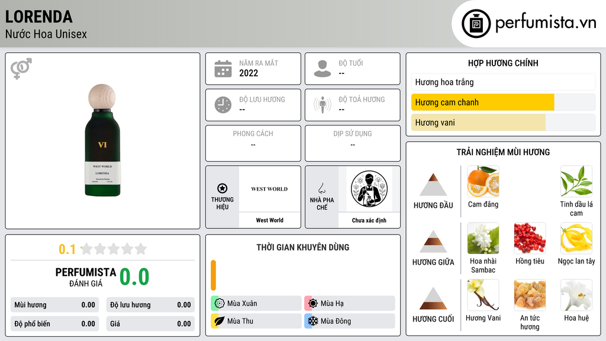Click the clock icon beside Độ lưu hương

[x=223, y=105]
